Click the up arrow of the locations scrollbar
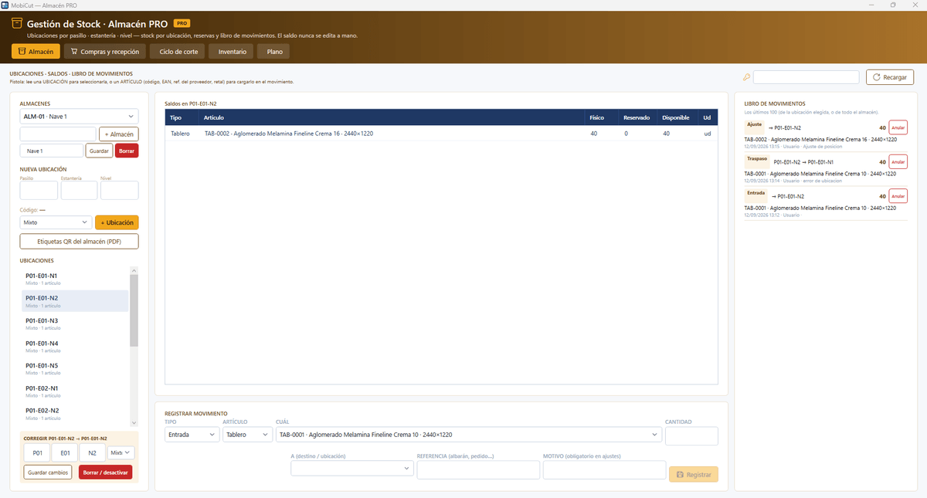 click(x=134, y=270)
